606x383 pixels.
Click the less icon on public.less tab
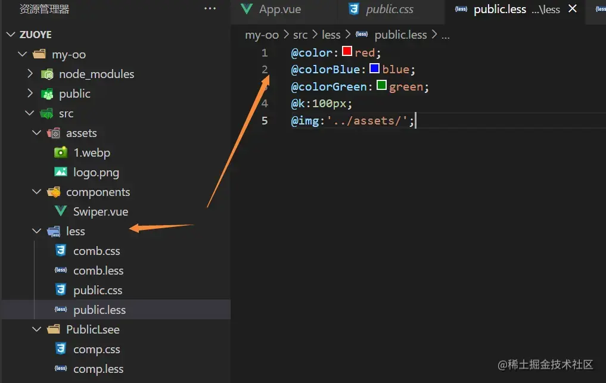(x=461, y=8)
